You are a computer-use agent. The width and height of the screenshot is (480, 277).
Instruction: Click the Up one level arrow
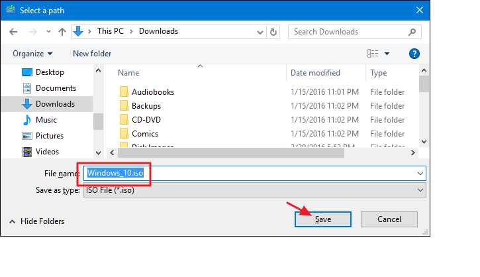click(62, 31)
